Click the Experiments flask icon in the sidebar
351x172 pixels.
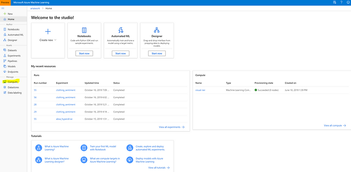5,56
